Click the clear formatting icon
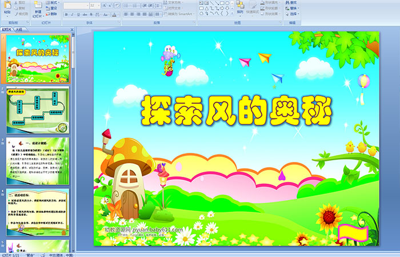400x257 pixels. [117, 5]
